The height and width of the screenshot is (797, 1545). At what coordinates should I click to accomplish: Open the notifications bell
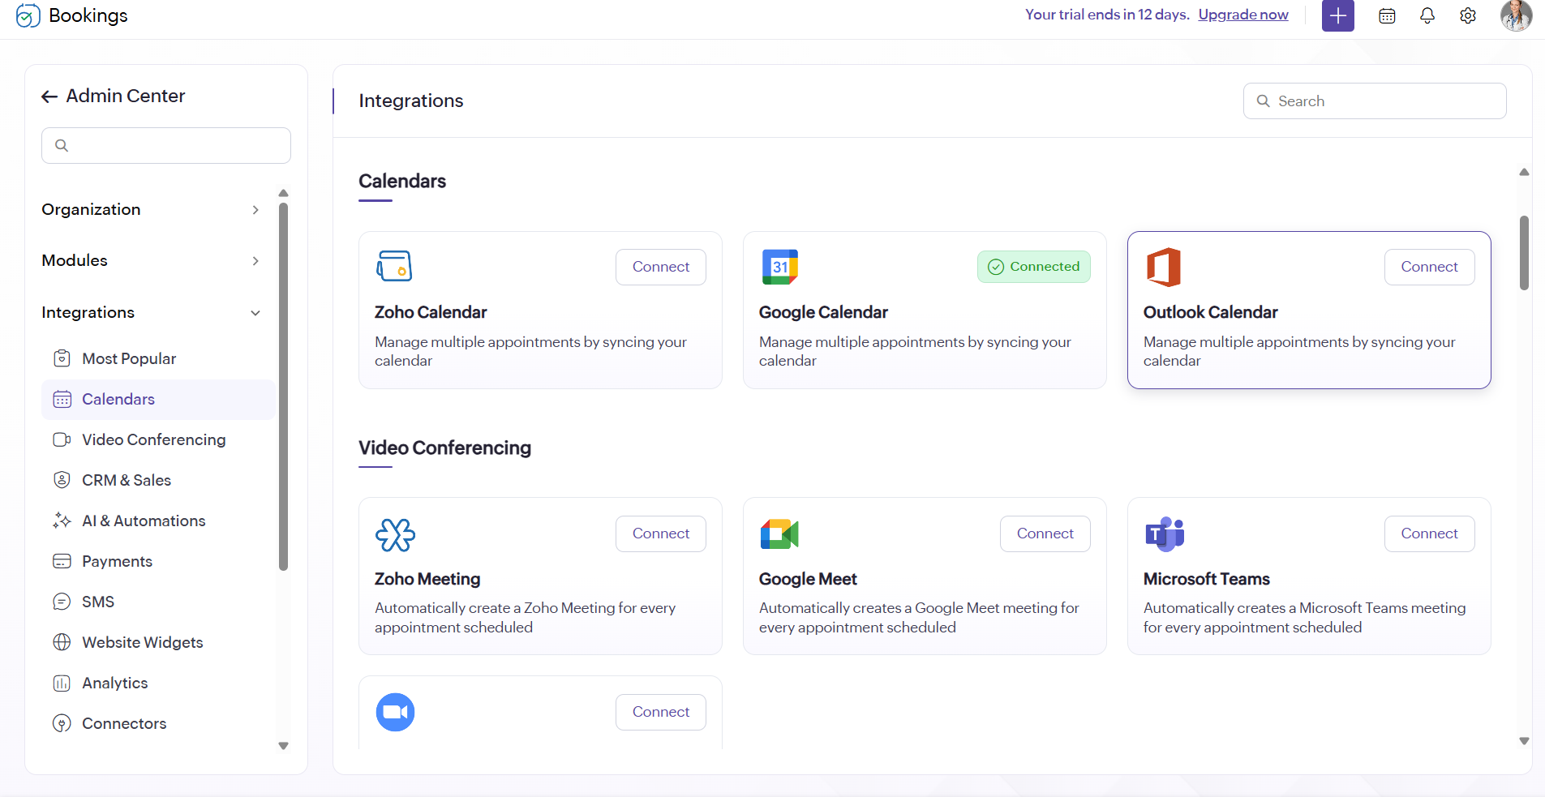click(1427, 15)
